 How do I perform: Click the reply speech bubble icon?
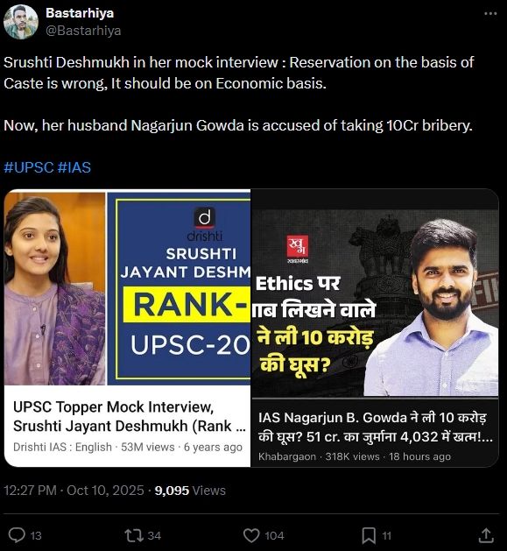[17, 535]
